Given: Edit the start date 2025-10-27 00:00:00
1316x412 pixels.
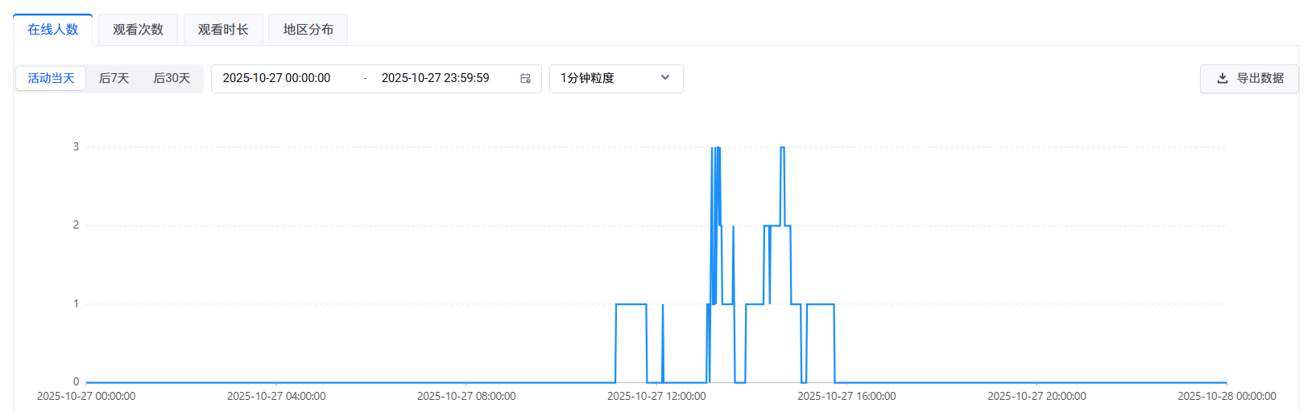Looking at the screenshot, I should point(276,78).
